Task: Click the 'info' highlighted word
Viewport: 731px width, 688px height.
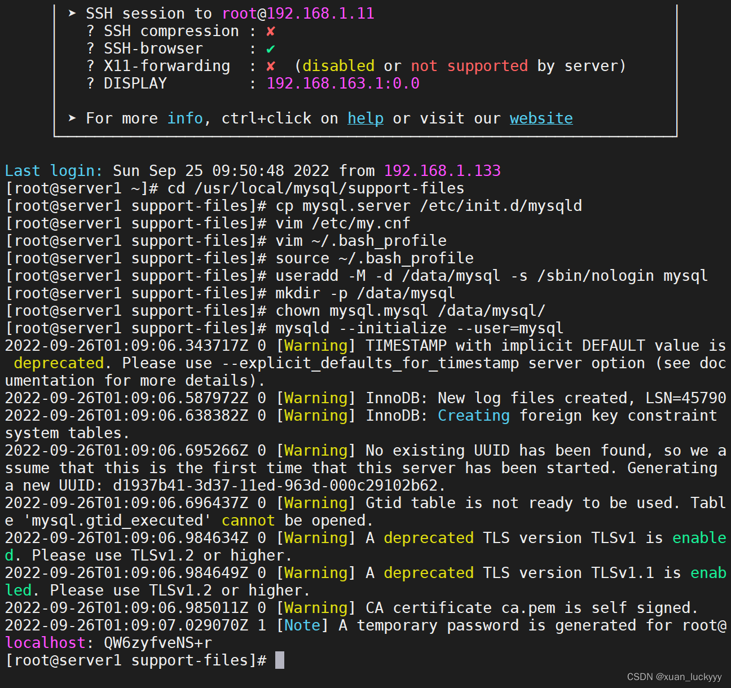Action: coord(185,118)
